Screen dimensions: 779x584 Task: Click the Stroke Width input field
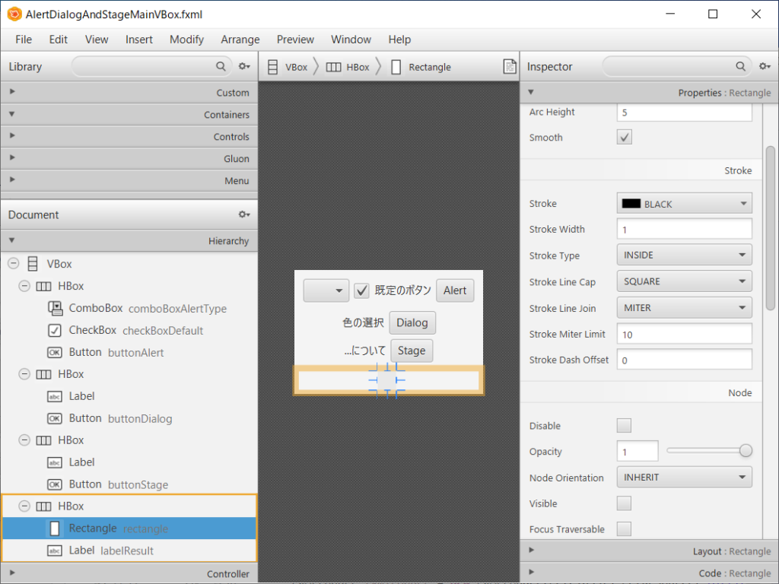pos(683,229)
